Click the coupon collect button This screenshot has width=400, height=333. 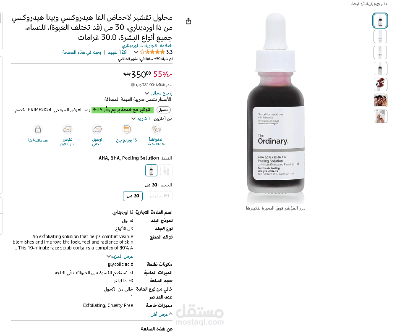163,110
